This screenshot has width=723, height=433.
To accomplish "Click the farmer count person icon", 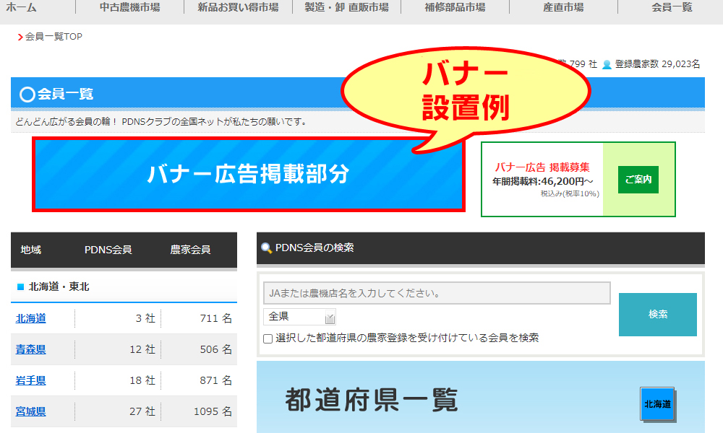I will [607, 64].
